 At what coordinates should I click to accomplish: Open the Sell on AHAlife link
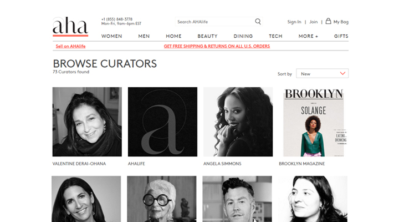coord(70,46)
